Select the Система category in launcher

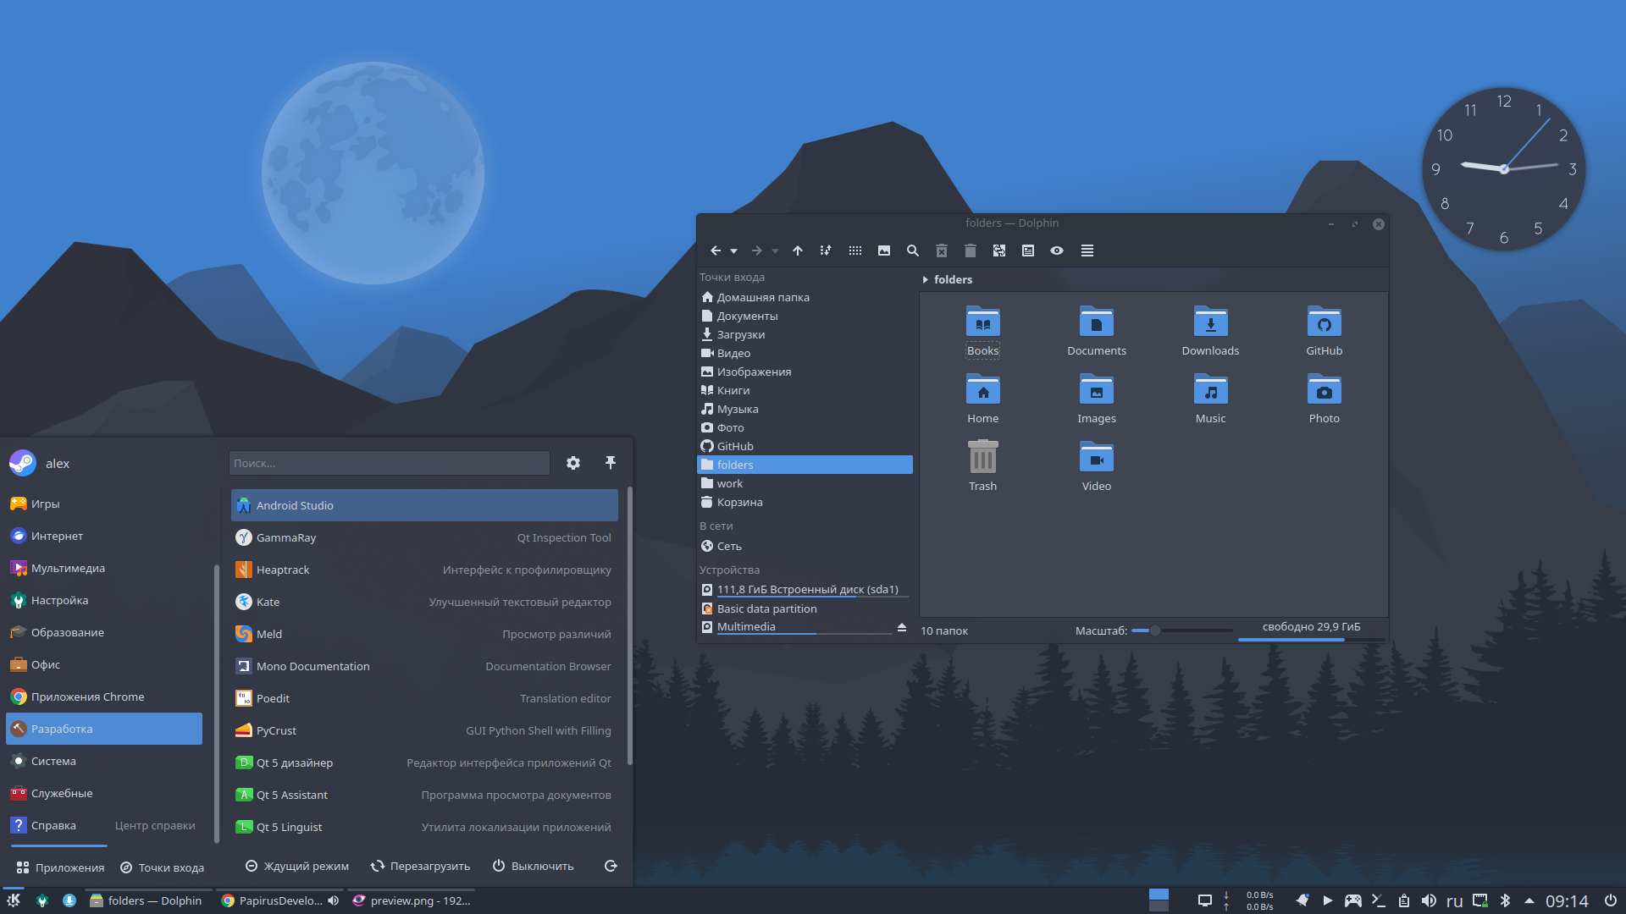(53, 761)
